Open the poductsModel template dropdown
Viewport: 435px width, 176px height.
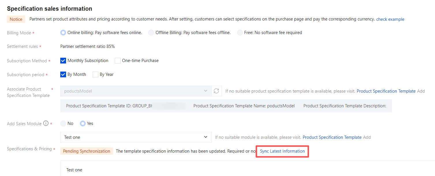coord(136,91)
